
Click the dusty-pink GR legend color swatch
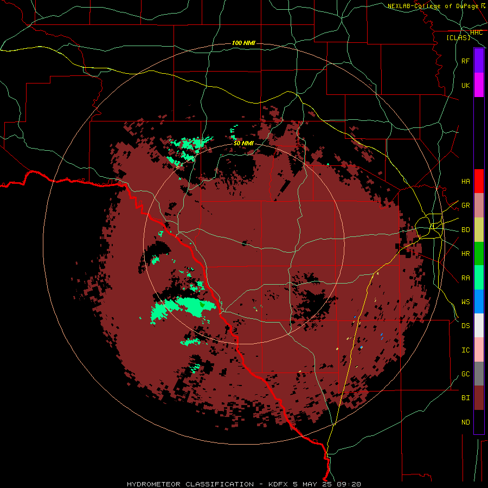click(479, 206)
